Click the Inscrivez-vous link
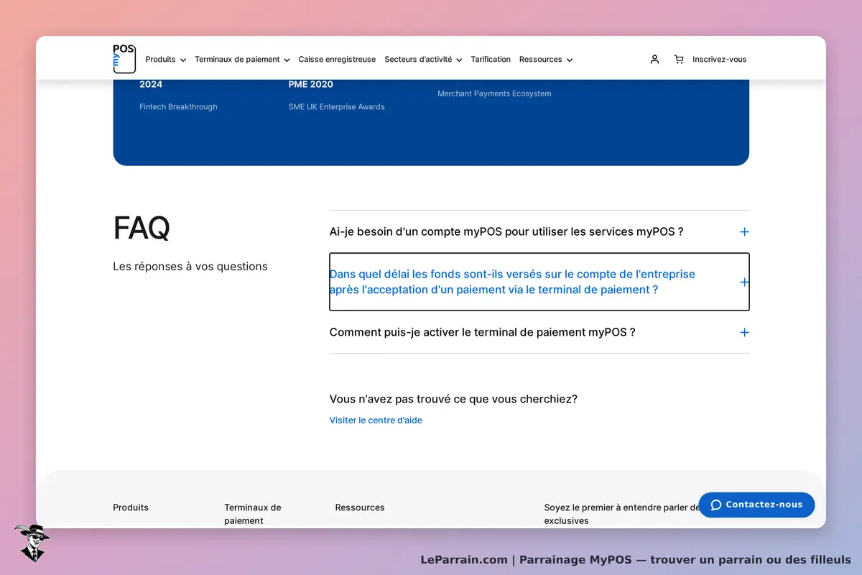Viewport: 862px width, 575px height. [x=720, y=60]
